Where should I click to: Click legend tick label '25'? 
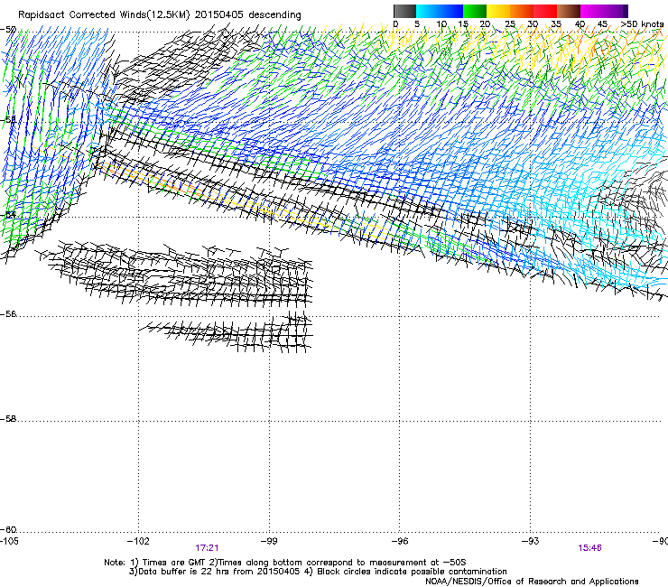coord(510,24)
